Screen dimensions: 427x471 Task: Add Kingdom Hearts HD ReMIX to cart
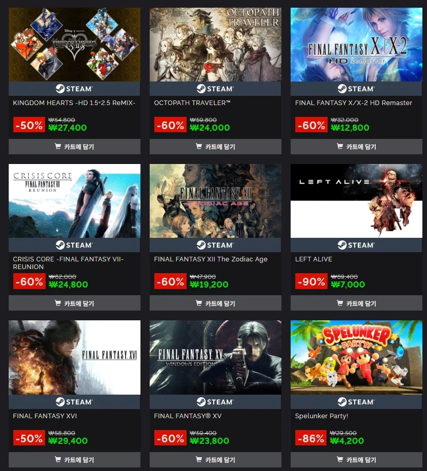(74, 147)
